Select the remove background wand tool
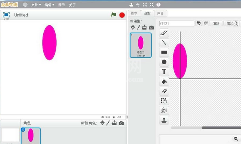Image resolution: width=241 pixels, height=144 pixels. point(164,111)
